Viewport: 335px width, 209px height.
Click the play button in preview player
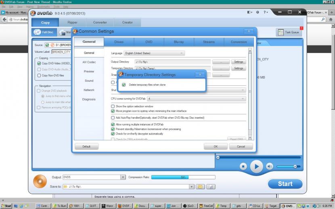click(256, 166)
